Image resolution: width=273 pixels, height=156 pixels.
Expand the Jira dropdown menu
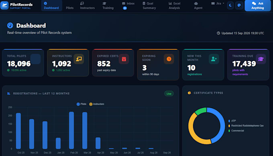(x=218, y=4)
